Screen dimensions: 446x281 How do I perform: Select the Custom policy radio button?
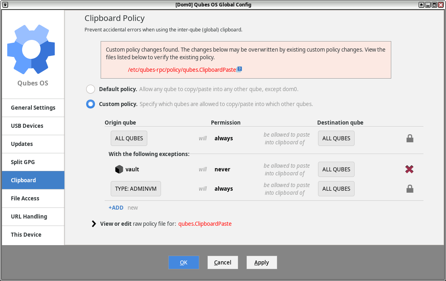coord(90,104)
